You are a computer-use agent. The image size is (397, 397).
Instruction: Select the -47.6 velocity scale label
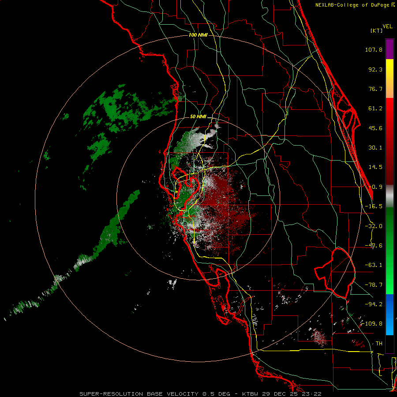click(374, 246)
